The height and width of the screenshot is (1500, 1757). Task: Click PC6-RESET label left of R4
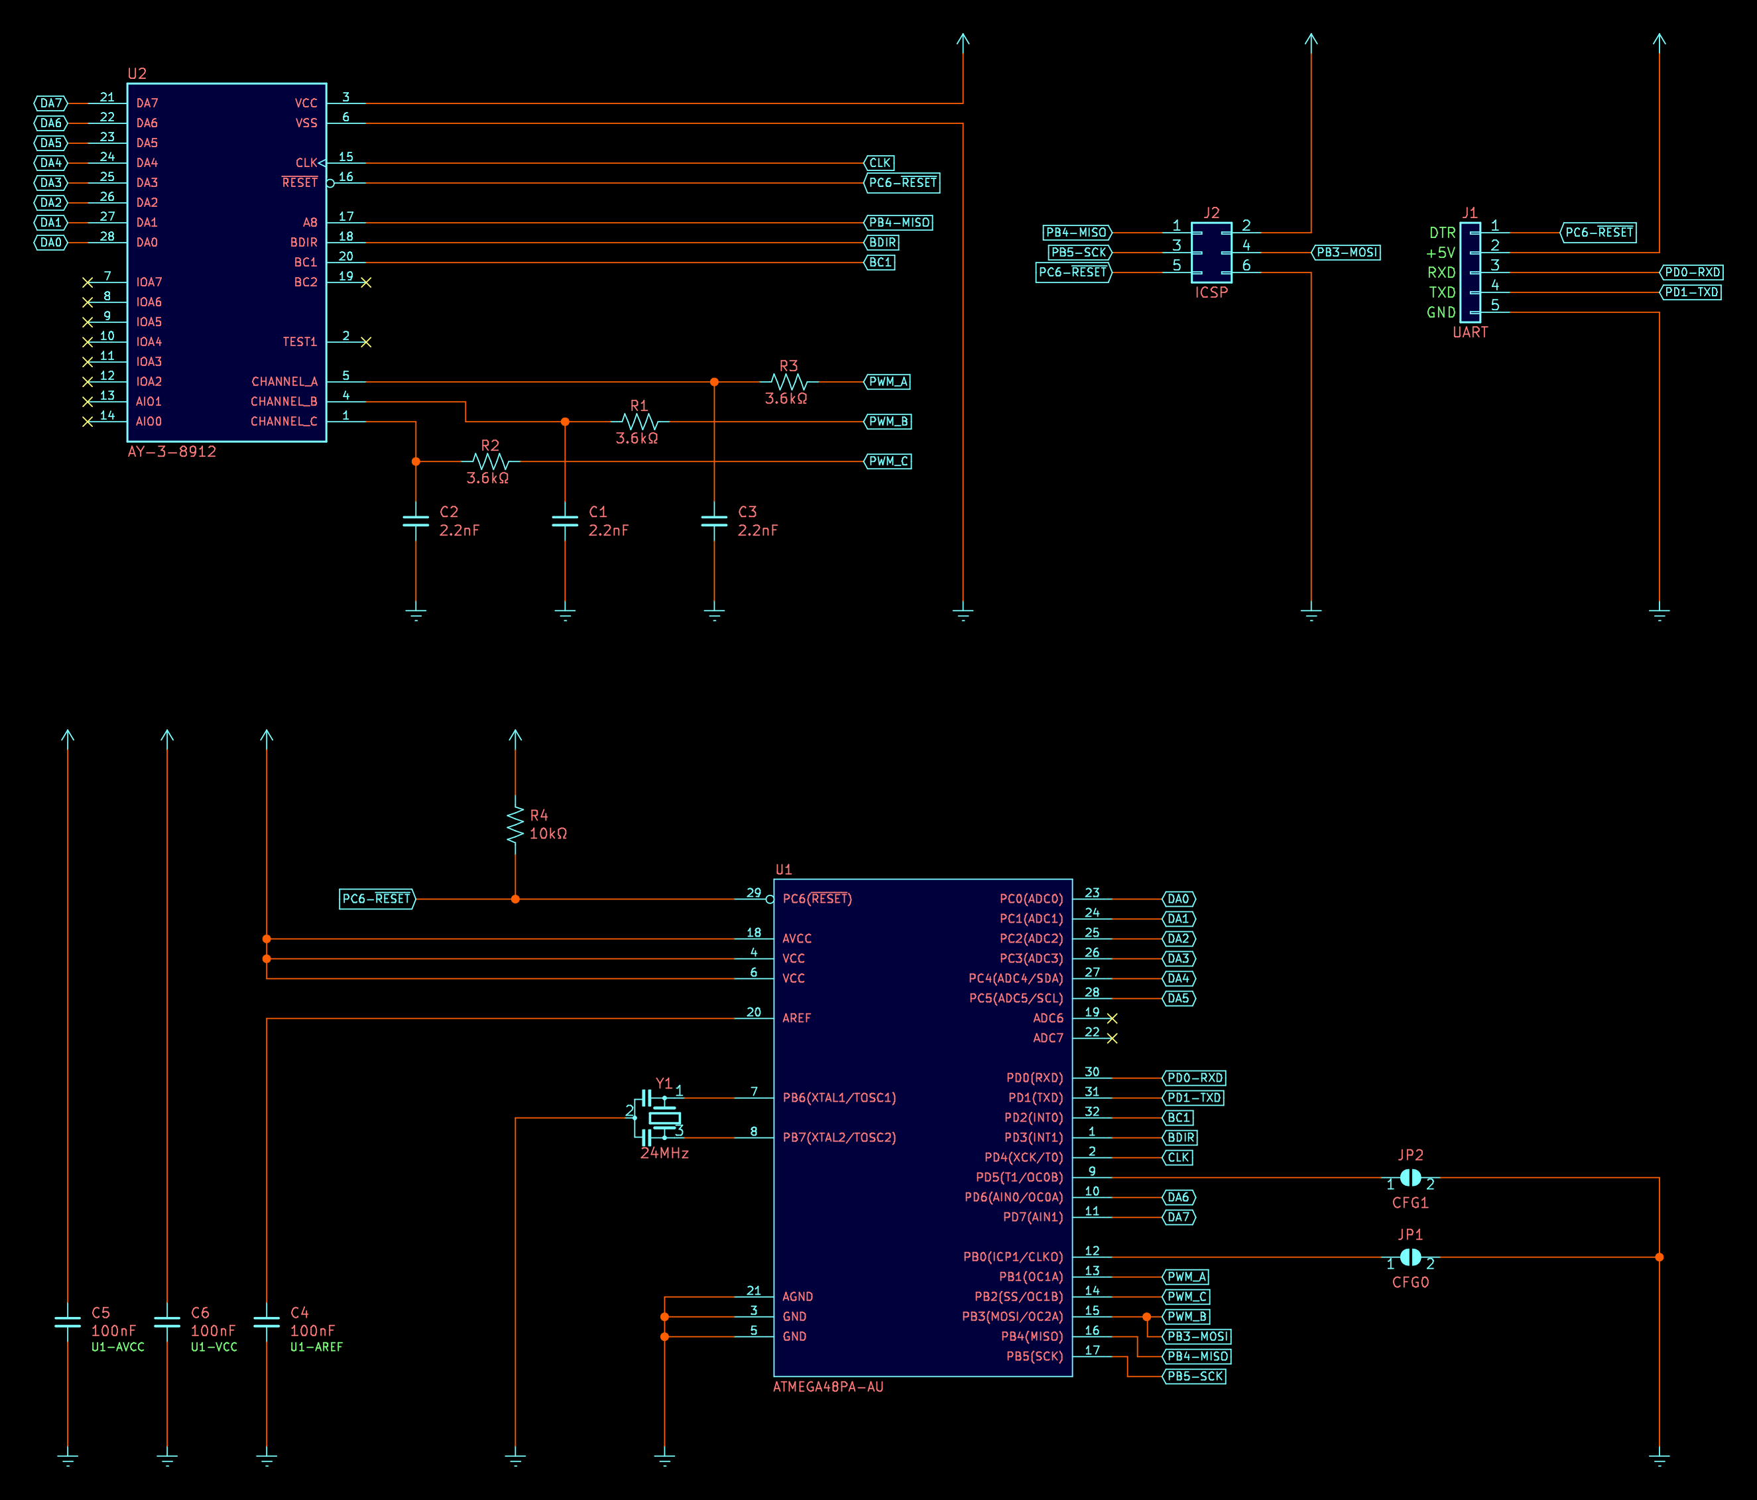coord(377,899)
